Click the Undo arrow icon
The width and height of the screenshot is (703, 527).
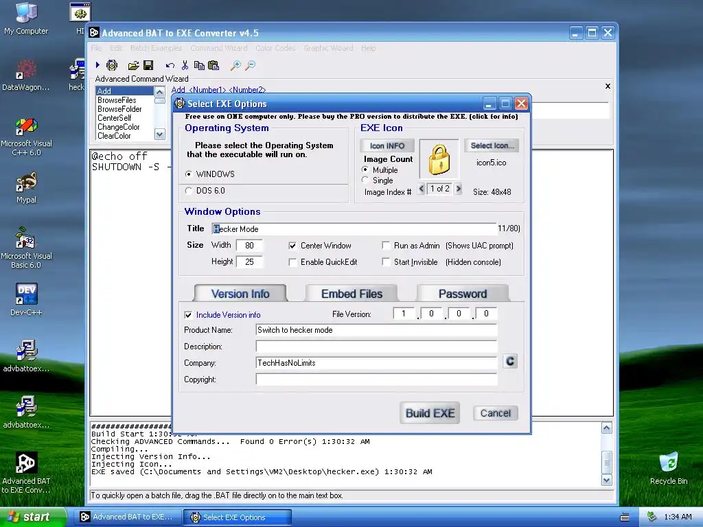[170, 66]
